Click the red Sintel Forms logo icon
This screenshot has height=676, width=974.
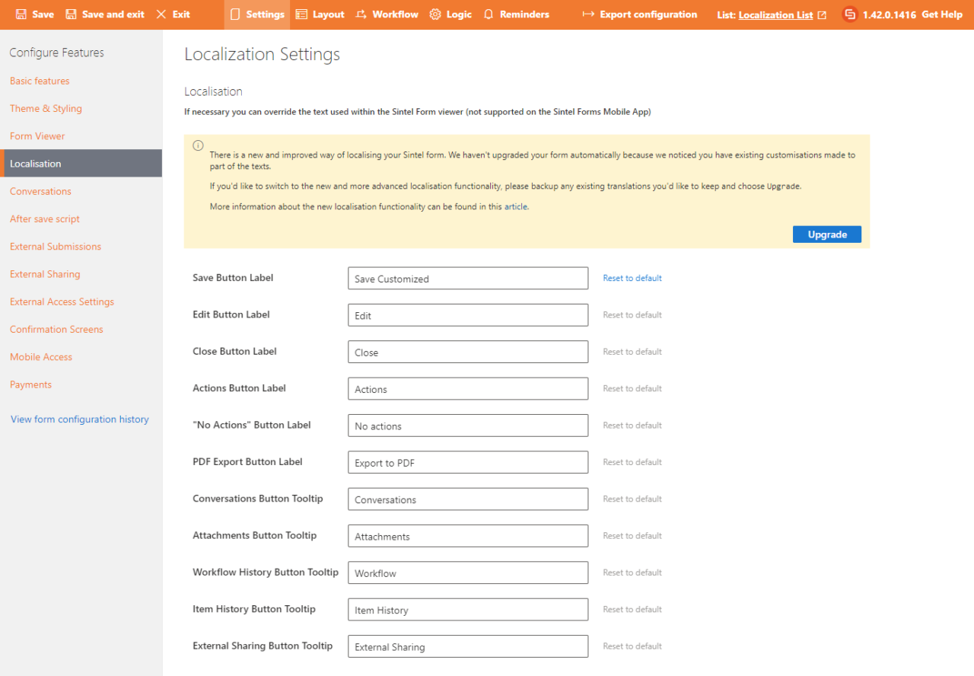pos(850,14)
